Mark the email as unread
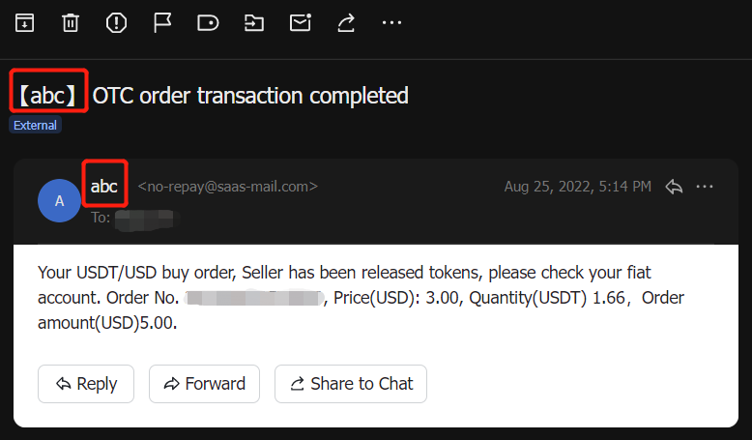This screenshot has width=752, height=440. [x=301, y=22]
